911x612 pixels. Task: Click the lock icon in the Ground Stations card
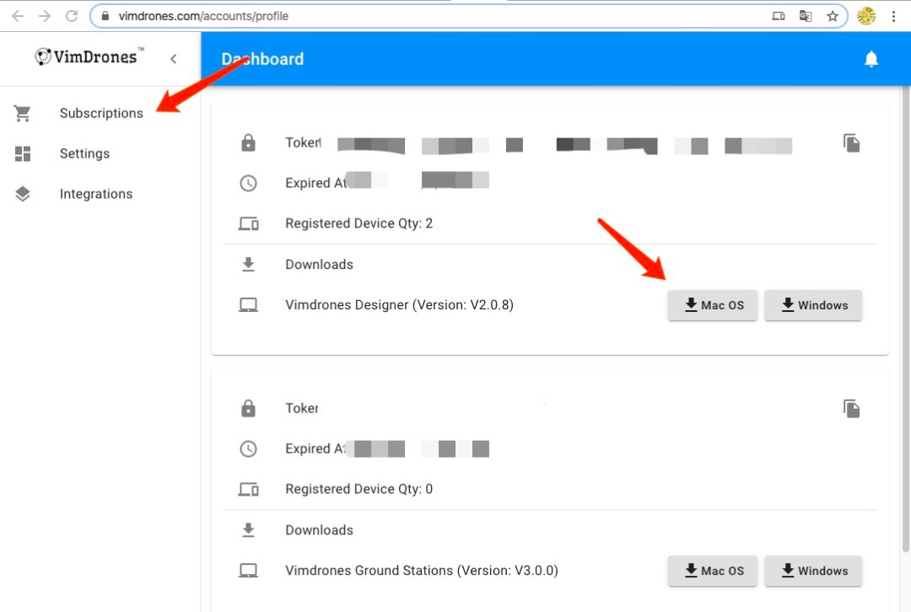(x=248, y=408)
